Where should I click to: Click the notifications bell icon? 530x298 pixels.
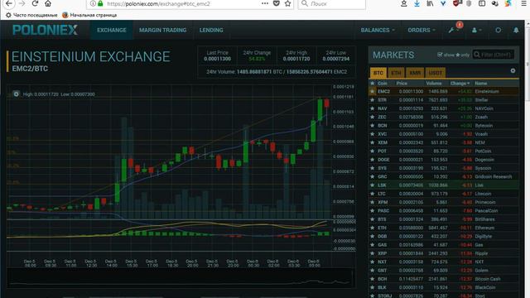(x=516, y=30)
